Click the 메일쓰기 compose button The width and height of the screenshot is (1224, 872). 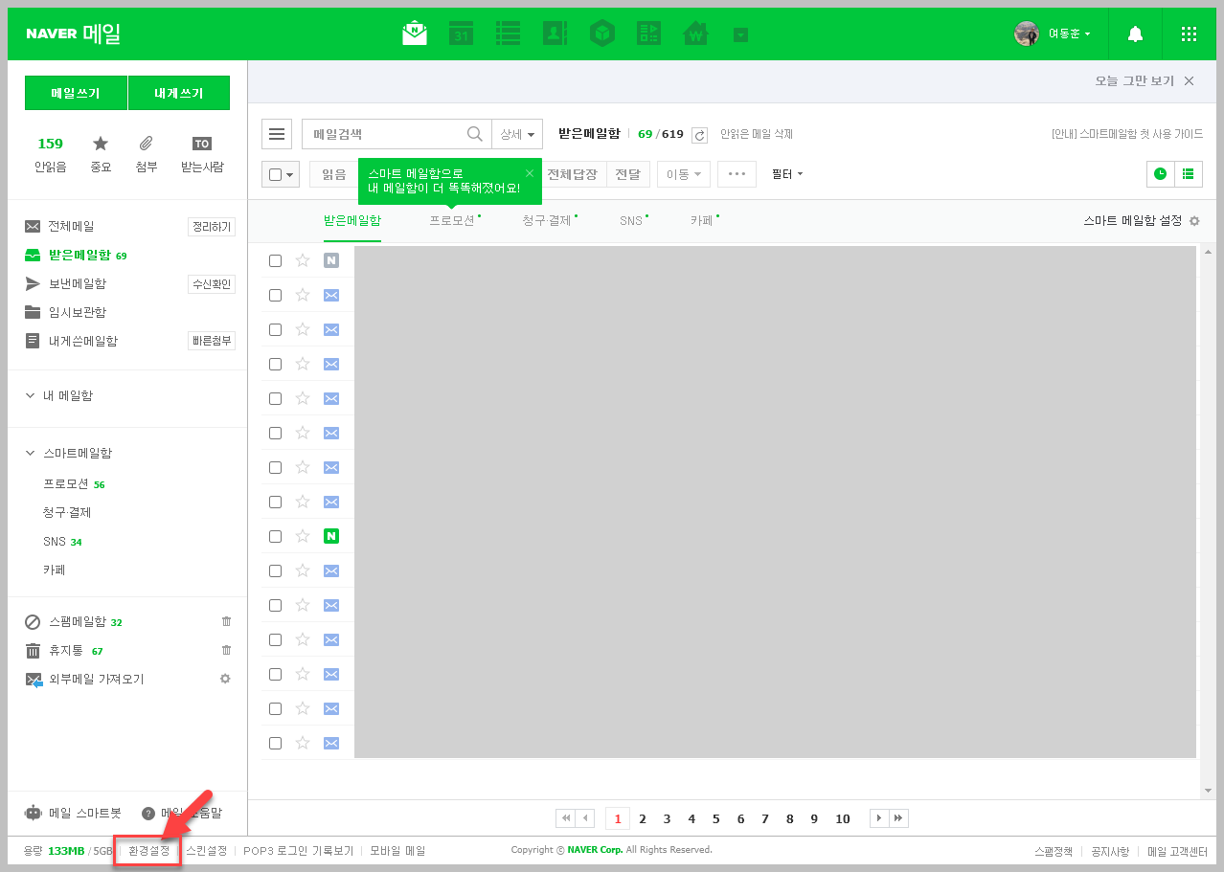point(76,94)
